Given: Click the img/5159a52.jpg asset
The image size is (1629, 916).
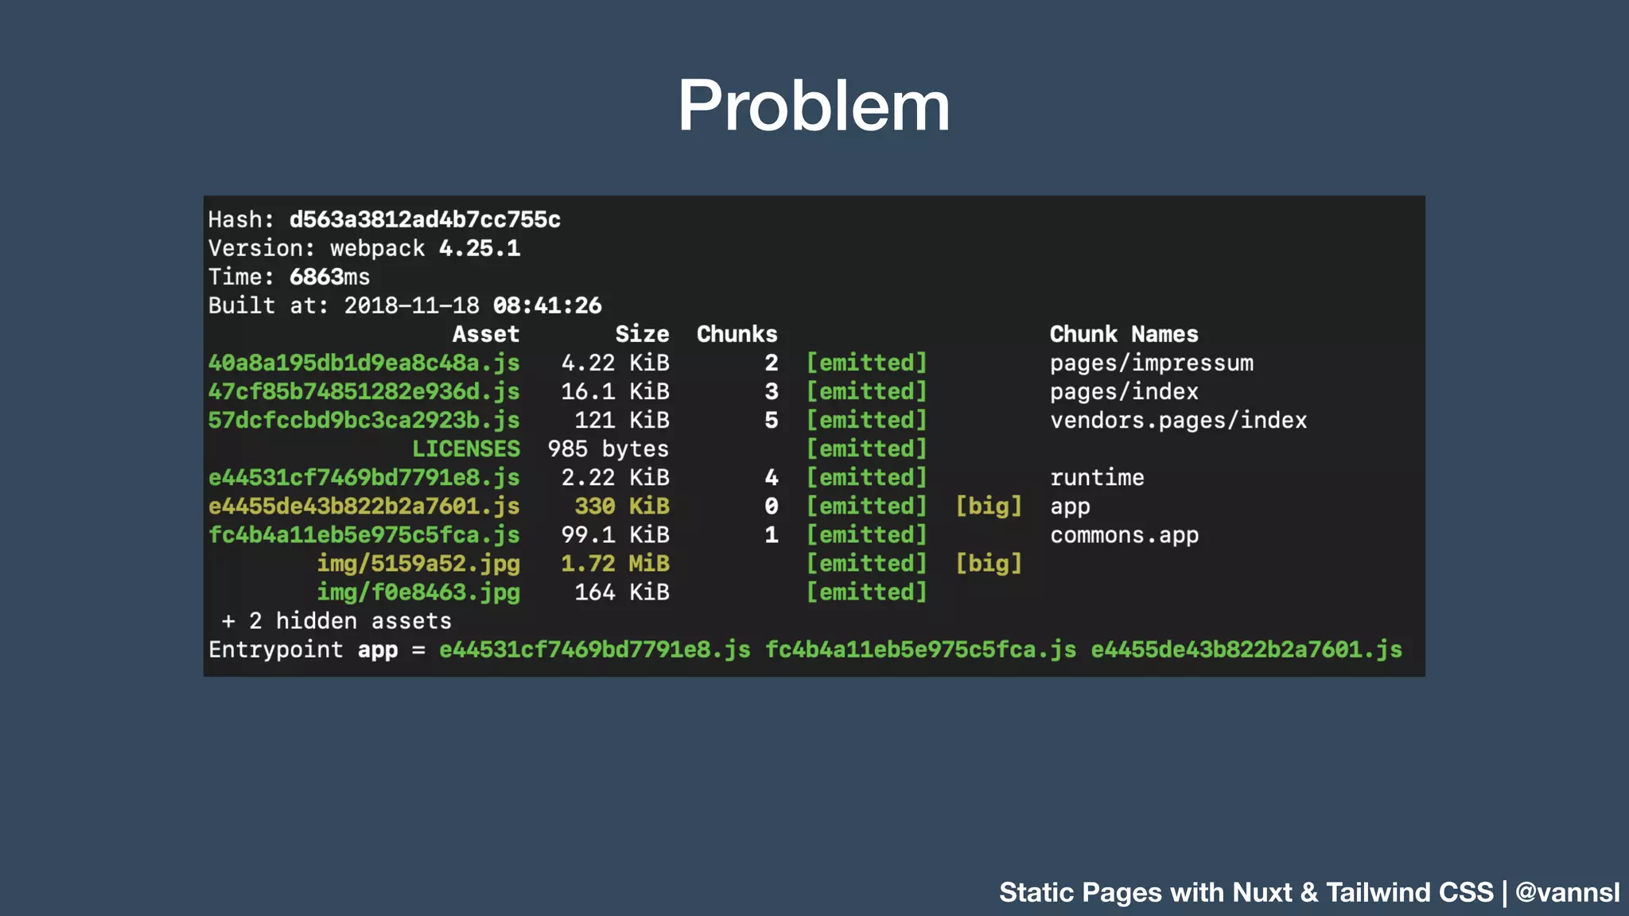Looking at the screenshot, I should coord(418,563).
